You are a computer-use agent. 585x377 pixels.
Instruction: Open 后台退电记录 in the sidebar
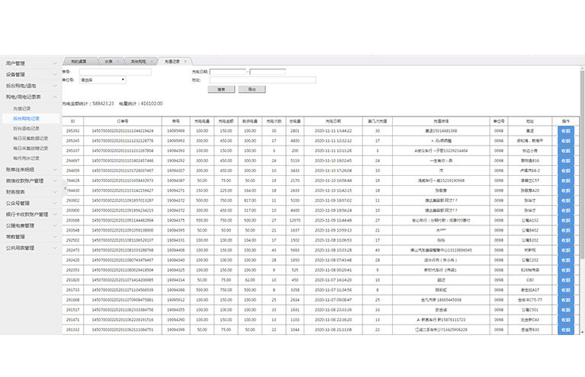pyautogui.click(x=26, y=129)
